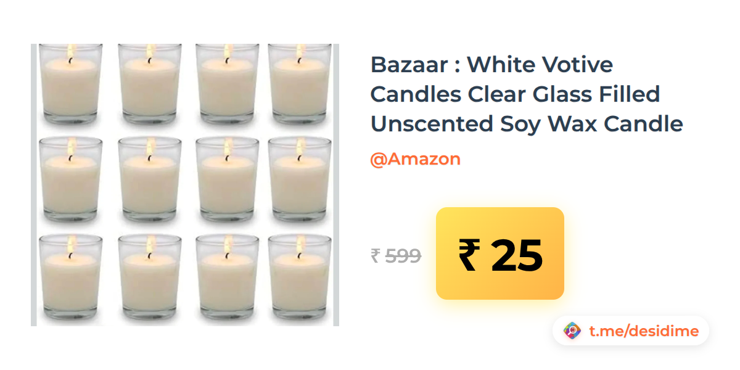Click the top-right candle in the product image
740x370 pixels.
(x=300, y=83)
